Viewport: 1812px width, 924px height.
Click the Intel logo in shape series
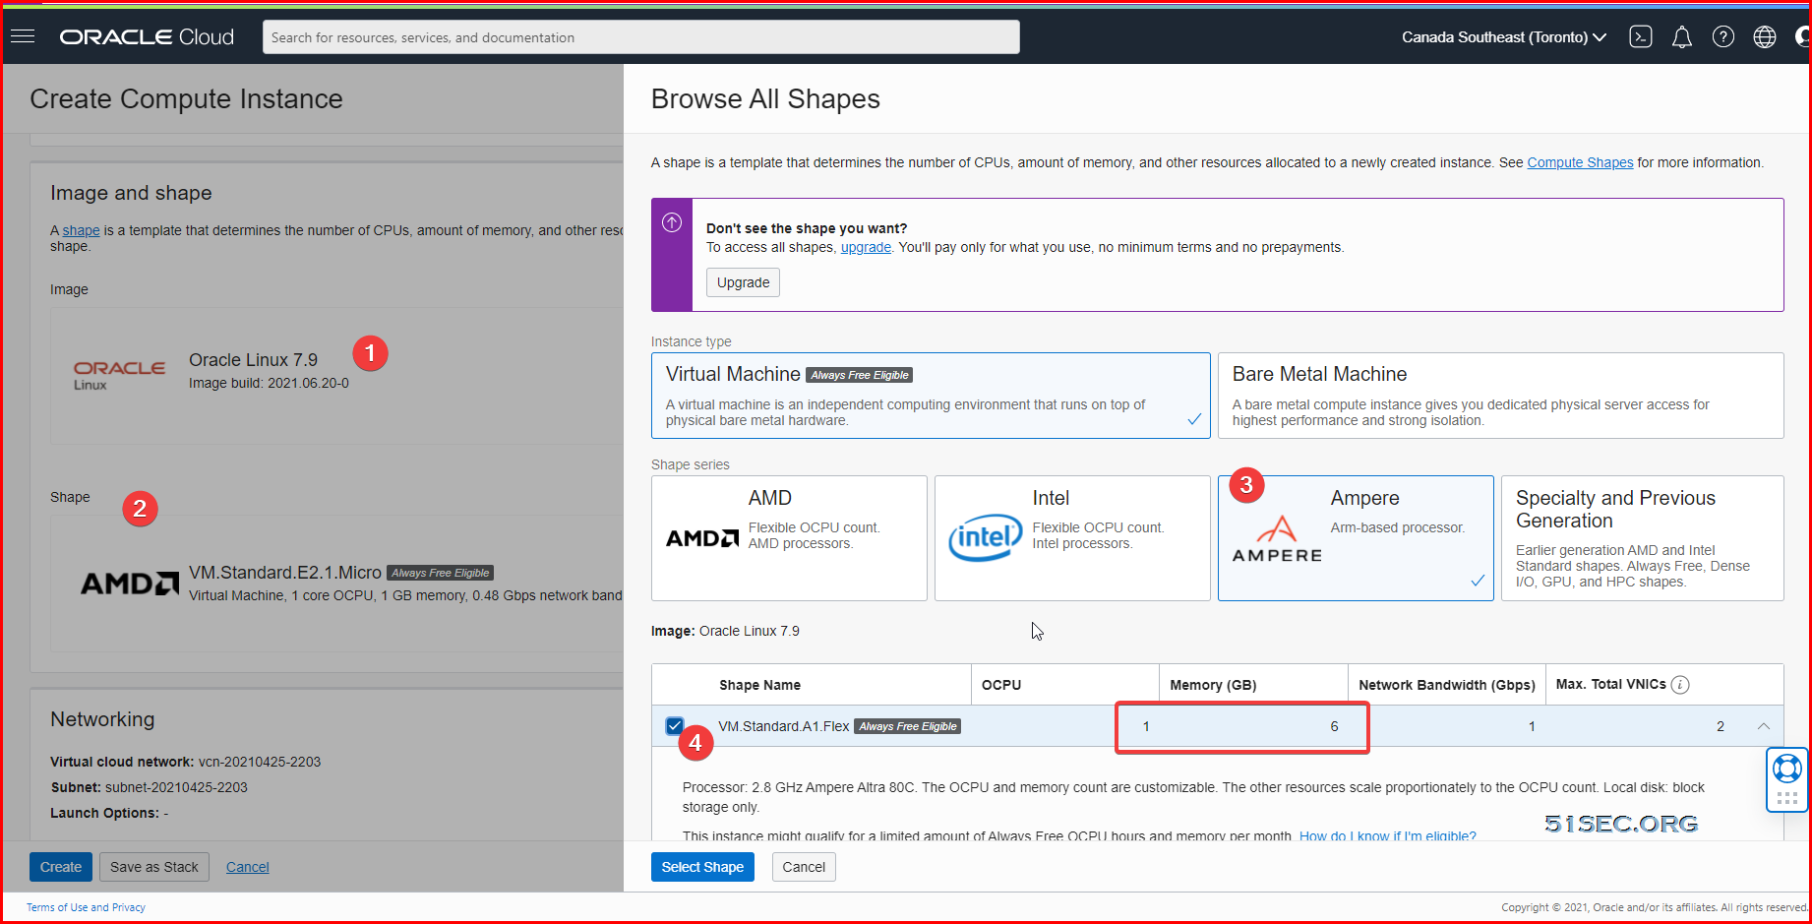click(985, 537)
